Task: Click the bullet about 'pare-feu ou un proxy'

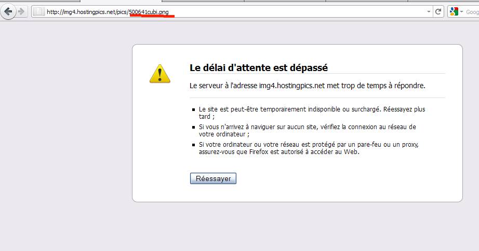Action: tap(308, 148)
